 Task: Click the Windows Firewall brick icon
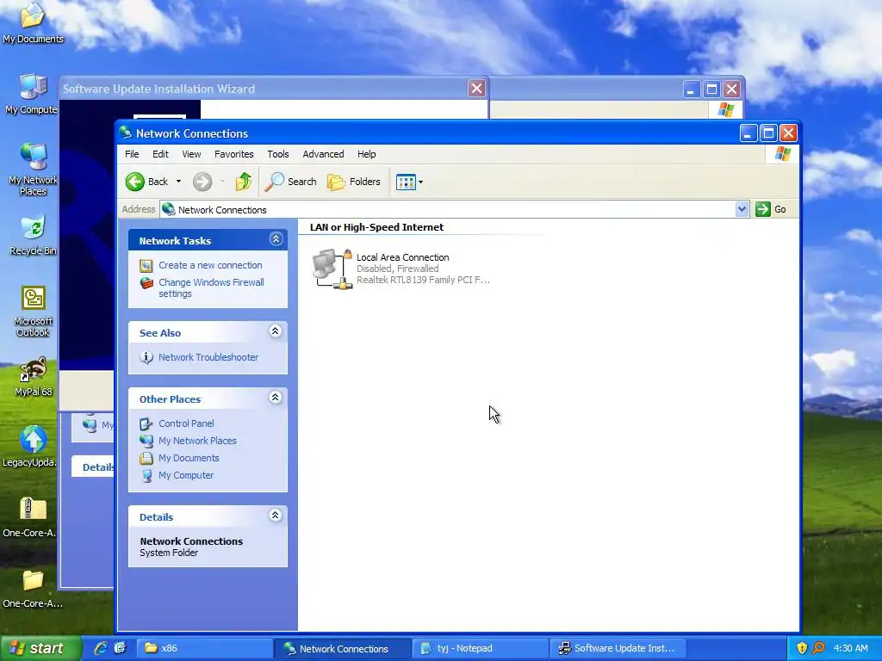coord(146,282)
